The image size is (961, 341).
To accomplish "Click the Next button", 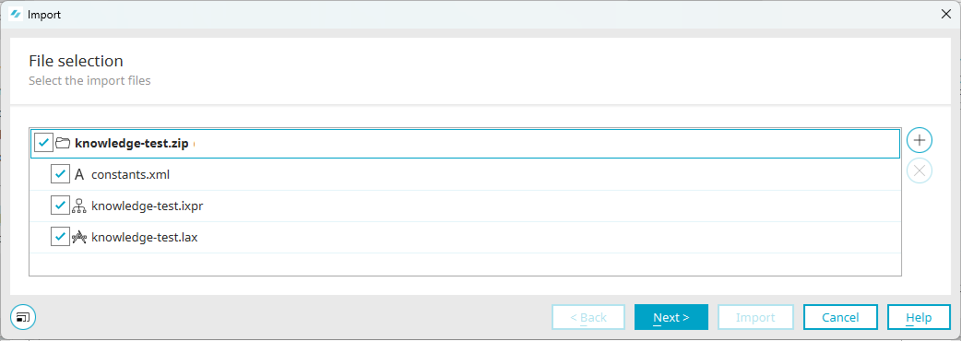I will (x=671, y=317).
